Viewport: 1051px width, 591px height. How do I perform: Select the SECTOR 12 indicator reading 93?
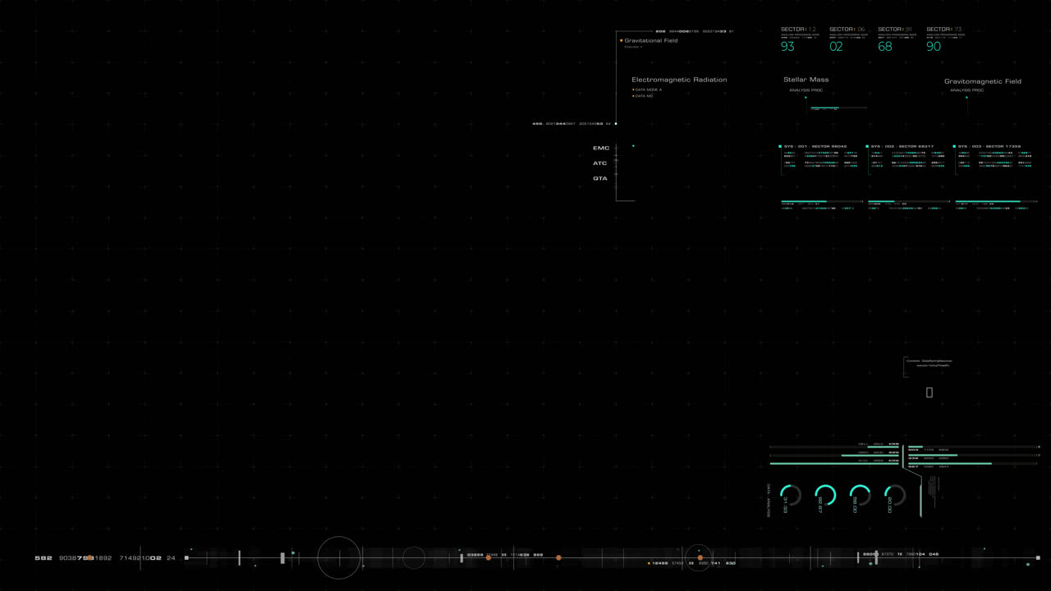coord(787,47)
